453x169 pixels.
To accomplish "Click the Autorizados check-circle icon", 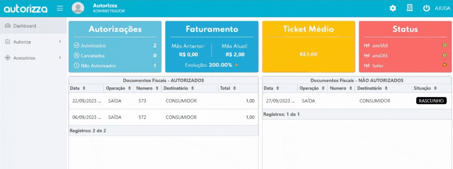I will [x=77, y=46].
